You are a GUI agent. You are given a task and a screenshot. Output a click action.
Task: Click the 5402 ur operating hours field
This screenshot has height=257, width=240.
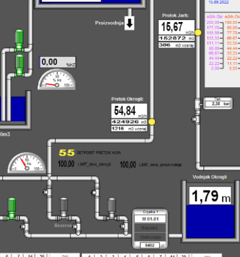coord(150,245)
